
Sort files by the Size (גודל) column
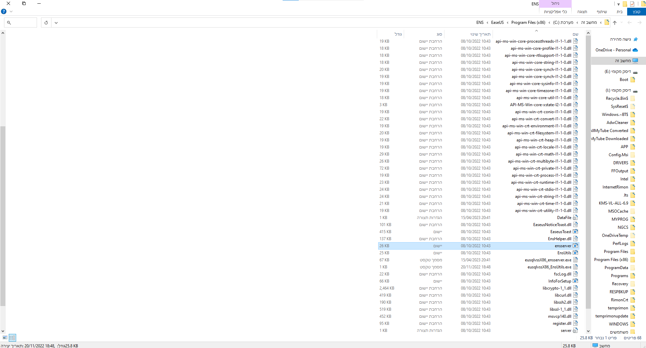[390, 34]
